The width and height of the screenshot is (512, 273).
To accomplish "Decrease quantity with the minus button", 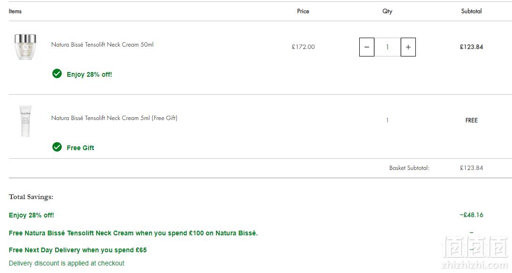I will click(367, 47).
